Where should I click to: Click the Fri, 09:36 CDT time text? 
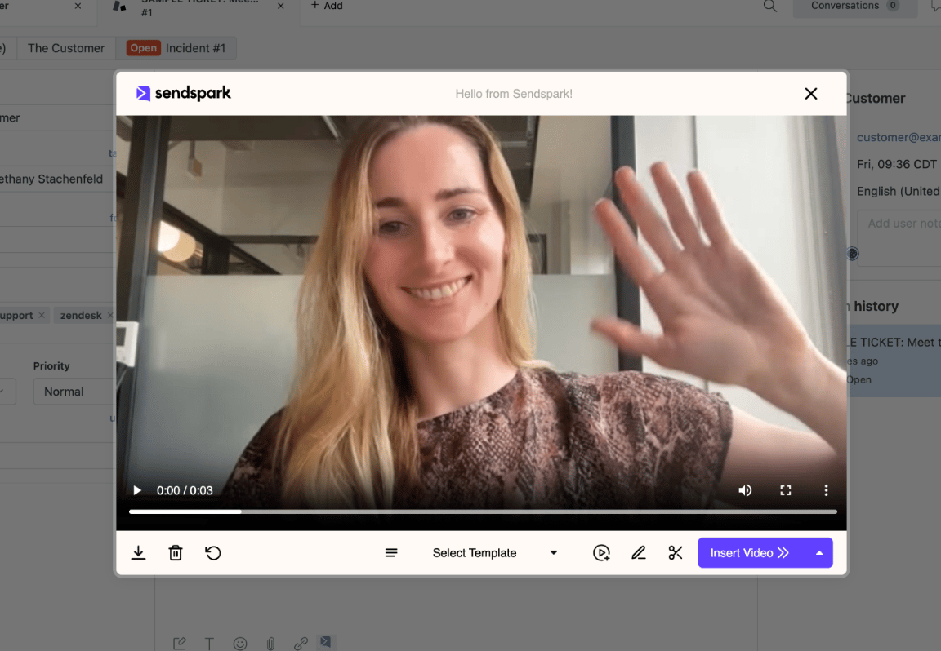pyautogui.click(x=897, y=164)
